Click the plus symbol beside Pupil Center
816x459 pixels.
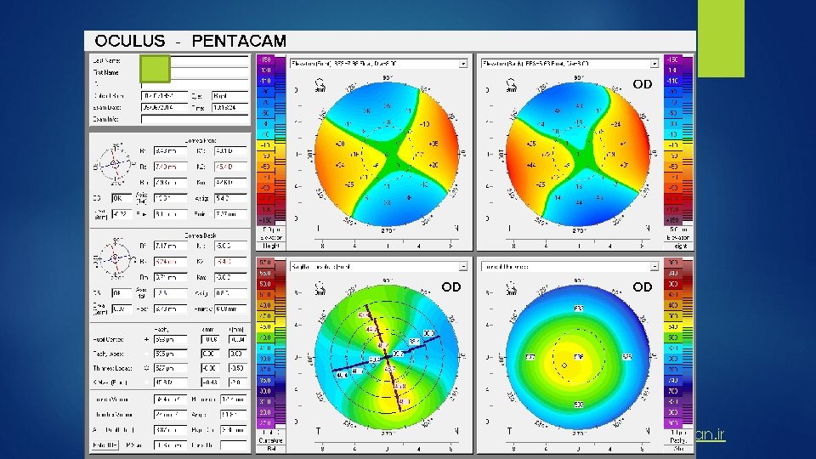[146, 339]
